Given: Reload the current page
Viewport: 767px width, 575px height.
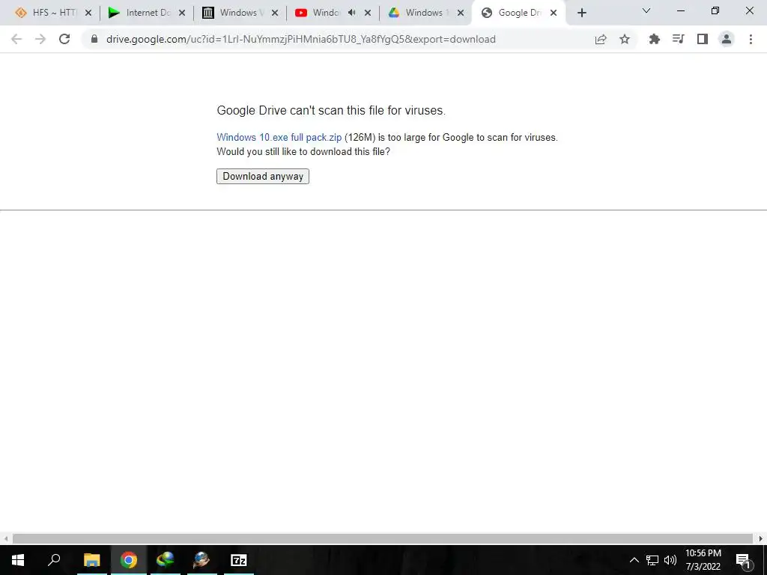Looking at the screenshot, I should click(x=64, y=39).
